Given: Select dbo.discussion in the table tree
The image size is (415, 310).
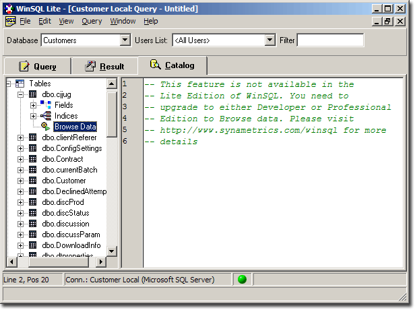Looking at the screenshot, I should click(x=65, y=224).
